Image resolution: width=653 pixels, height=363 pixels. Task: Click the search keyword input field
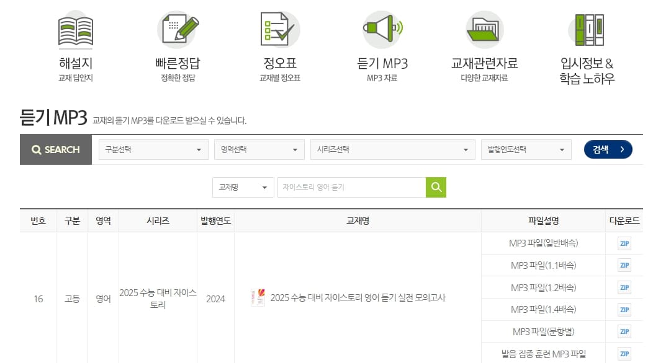point(354,187)
